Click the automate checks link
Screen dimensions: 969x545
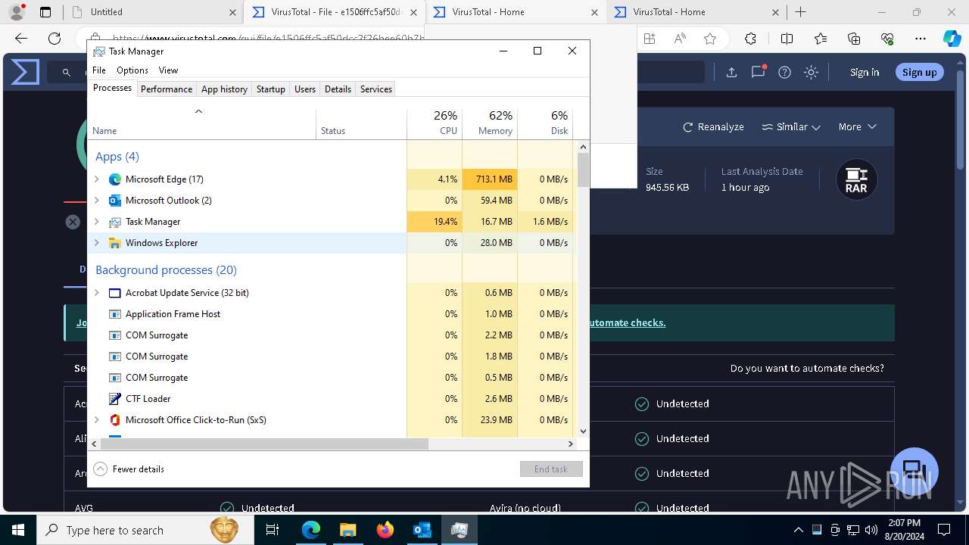click(x=628, y=322)
